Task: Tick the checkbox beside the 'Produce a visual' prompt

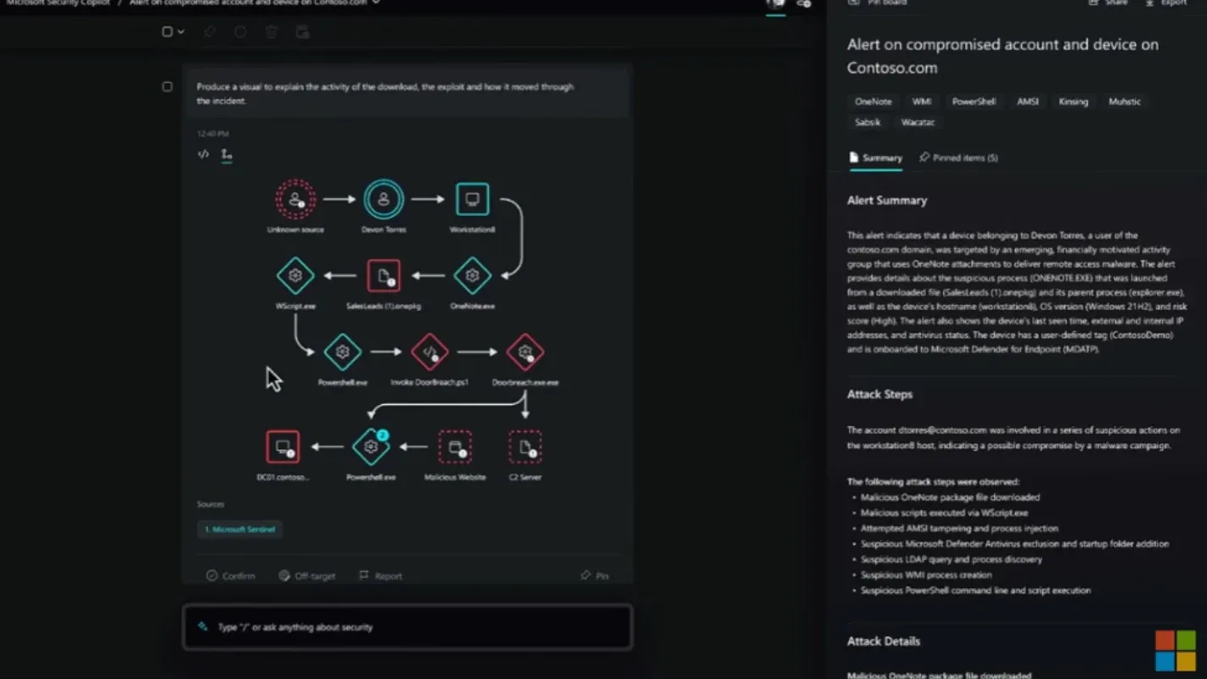Action: click(x=167, y=87)
